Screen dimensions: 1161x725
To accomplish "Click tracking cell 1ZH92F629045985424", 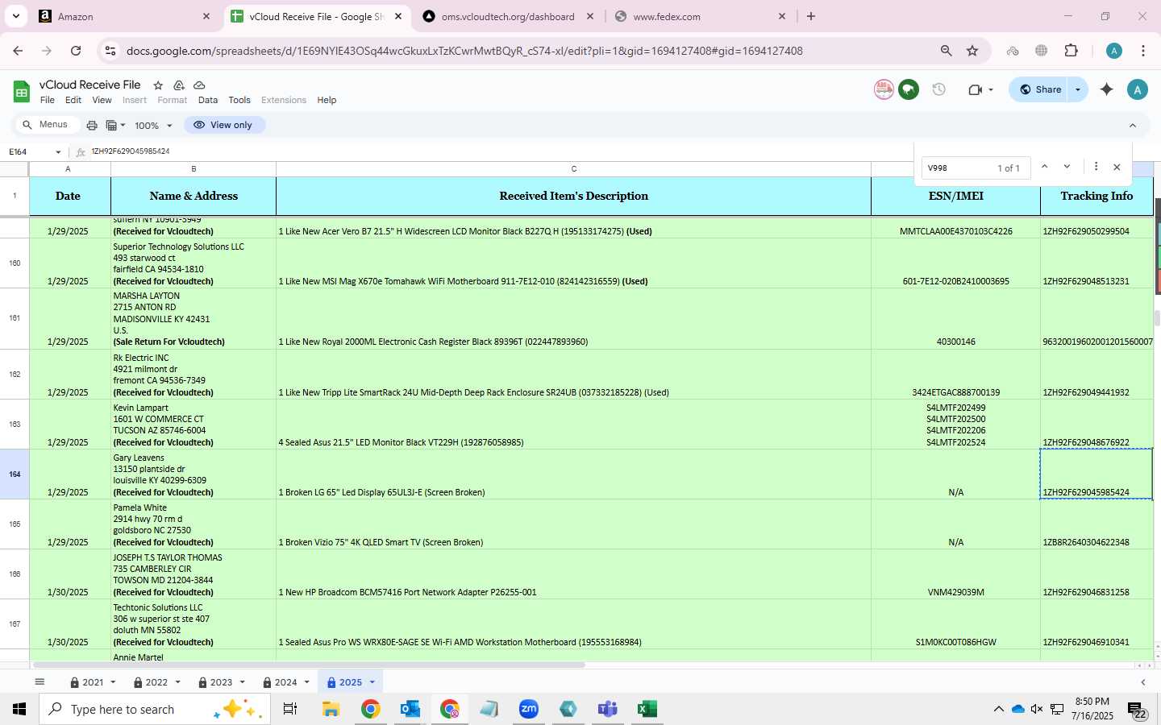I will [x=1096, y=474].
